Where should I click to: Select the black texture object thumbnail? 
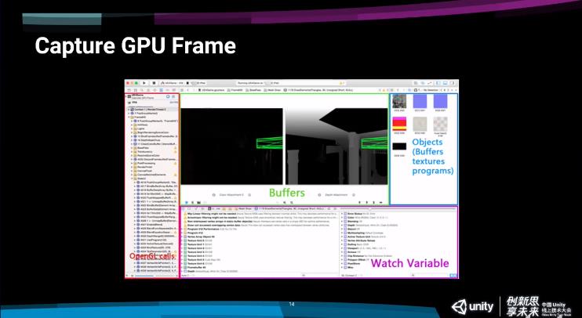click(399, 146)
